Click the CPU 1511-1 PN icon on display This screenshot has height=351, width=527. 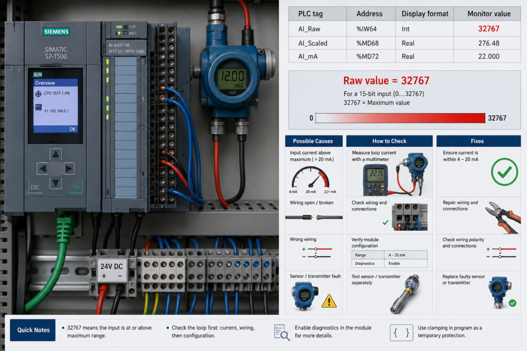38,94
